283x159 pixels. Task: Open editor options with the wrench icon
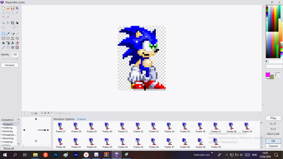coord(17,8)
